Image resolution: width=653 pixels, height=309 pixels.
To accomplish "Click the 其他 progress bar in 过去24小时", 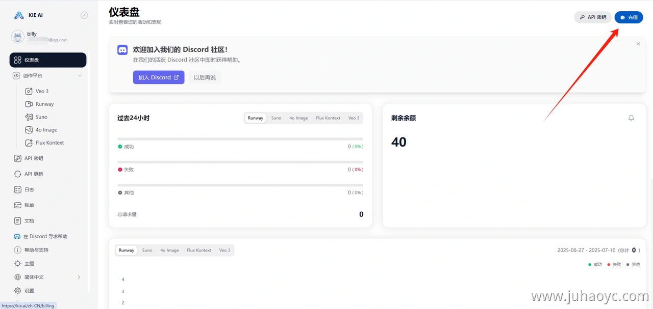I will pyautogui.click(x=240, y=185).
